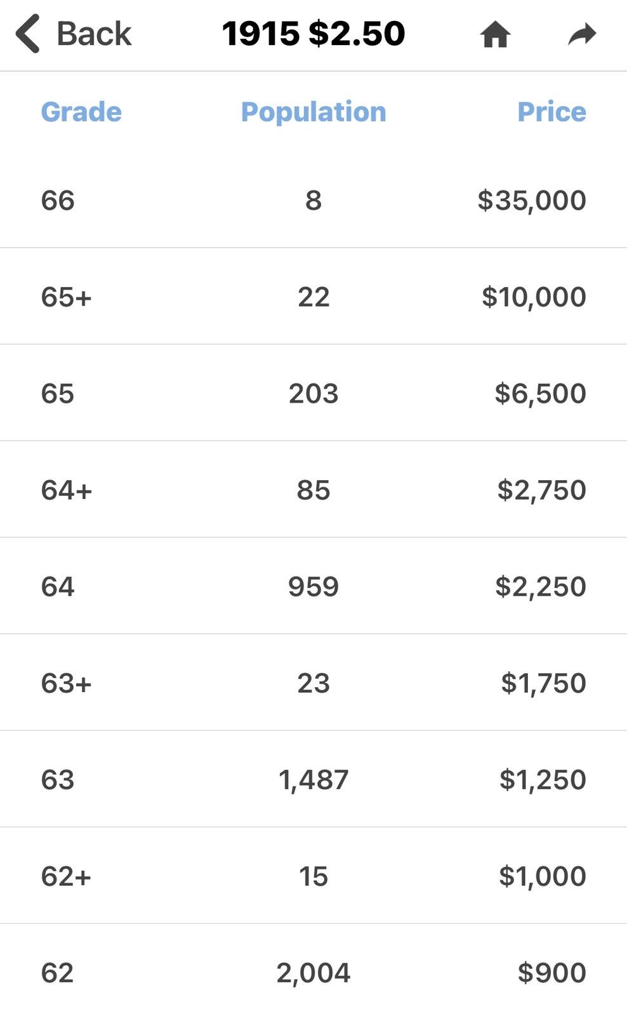Tap the $2,750 price for 64+

pos(541,490)
